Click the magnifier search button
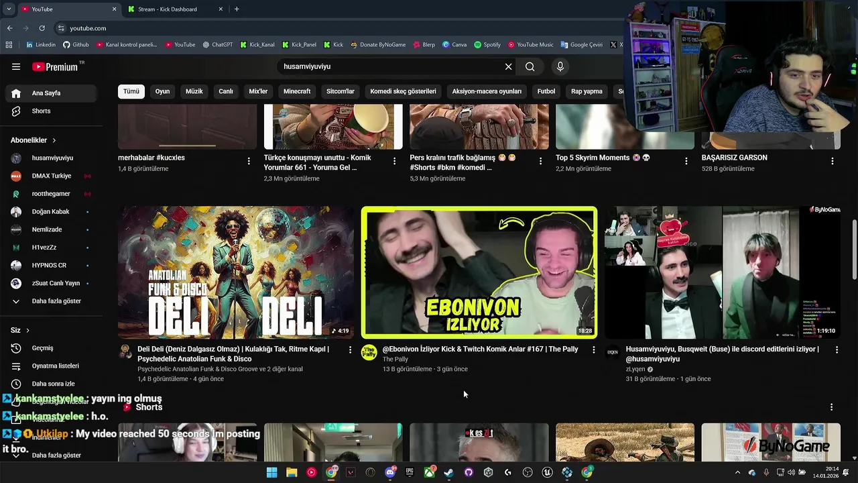Image resolution: width=858 pixels, height=483 pixels. click(x=530, y=66)
